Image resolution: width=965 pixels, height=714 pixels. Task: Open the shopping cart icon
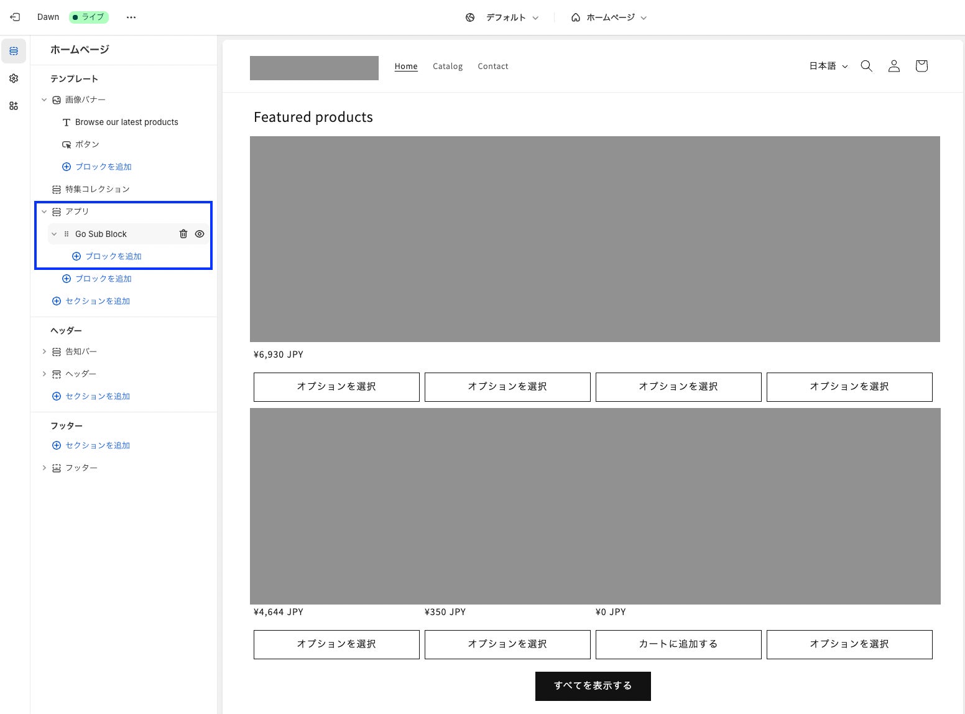point(921,66)
